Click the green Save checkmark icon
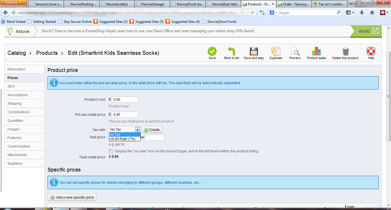Viewport: 391px width, 210px height. click(x=212, y=51)
